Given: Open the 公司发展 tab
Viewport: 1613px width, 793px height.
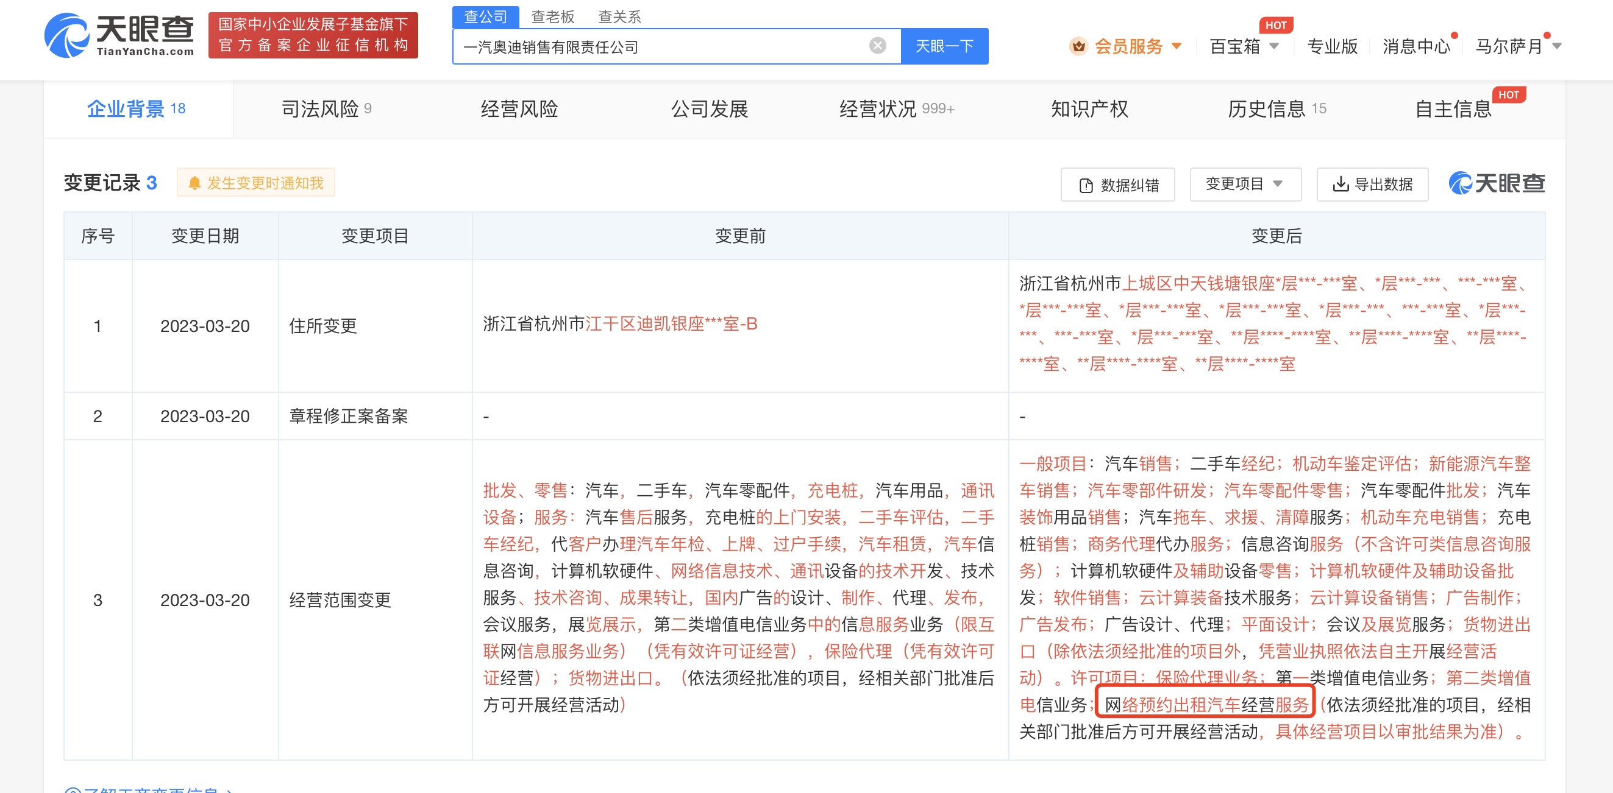Looking at the screenshot, I should 710,109.
